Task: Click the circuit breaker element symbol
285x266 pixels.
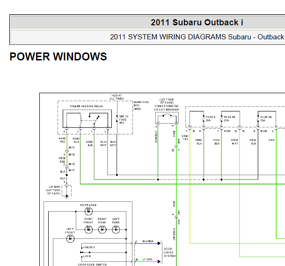Action: [x=167, y=115]
